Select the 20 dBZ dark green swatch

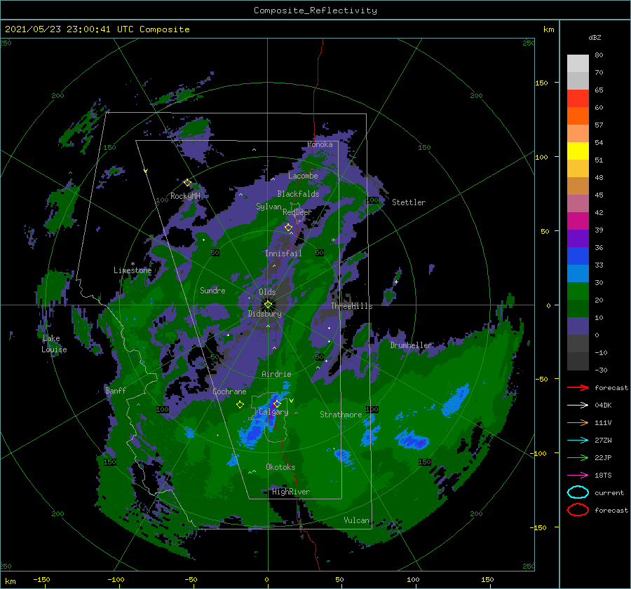[x=578, y=308]
